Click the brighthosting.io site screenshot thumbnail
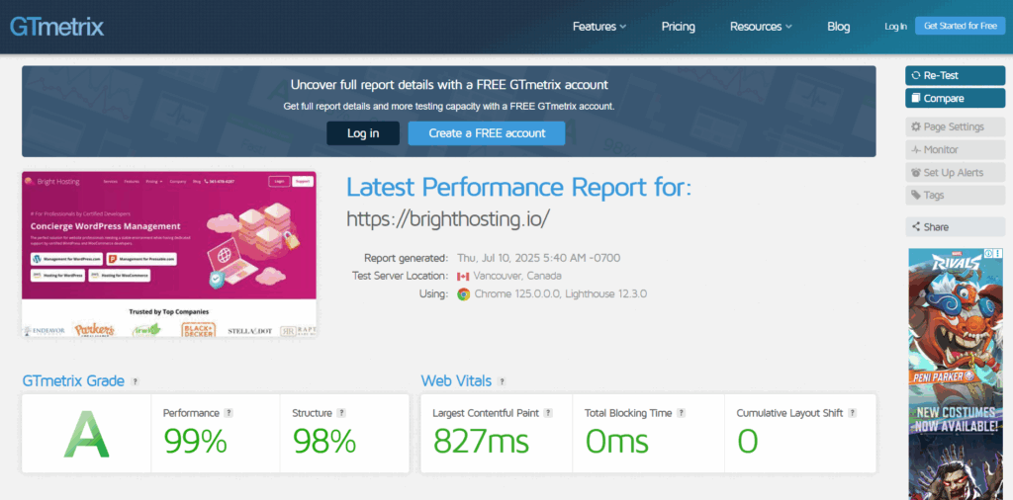 tap(169, 254)
